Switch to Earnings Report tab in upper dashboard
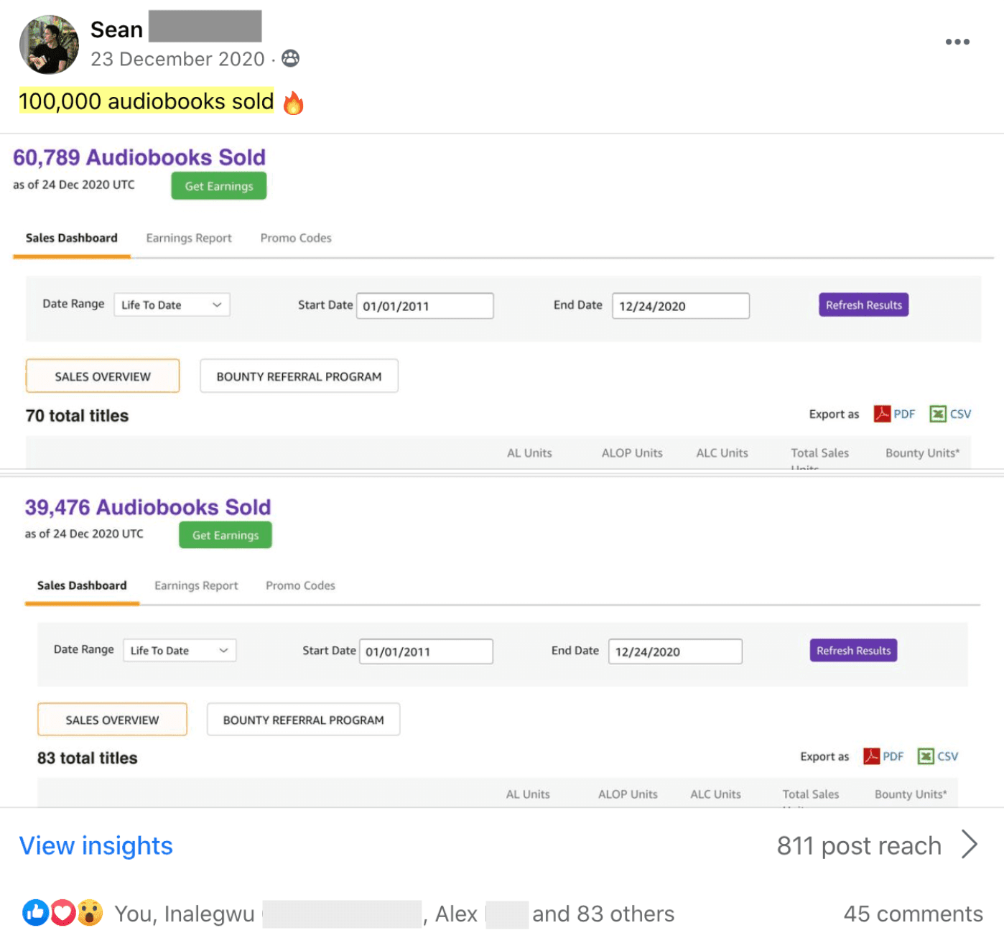 [189, 238]
